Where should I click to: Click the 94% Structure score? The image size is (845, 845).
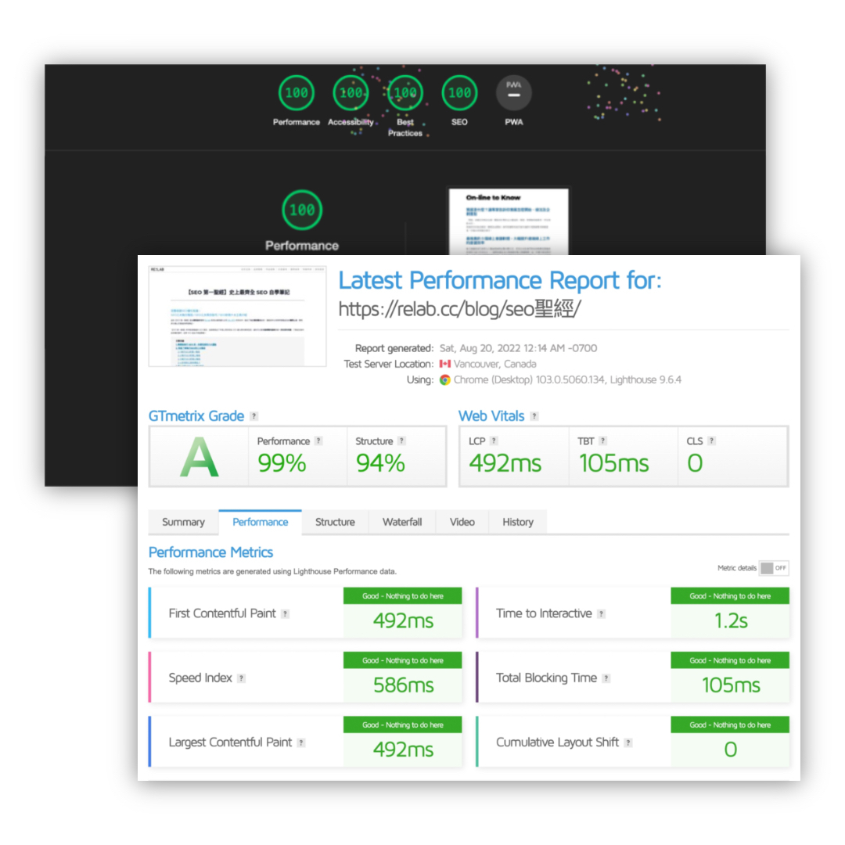point(380,463)
